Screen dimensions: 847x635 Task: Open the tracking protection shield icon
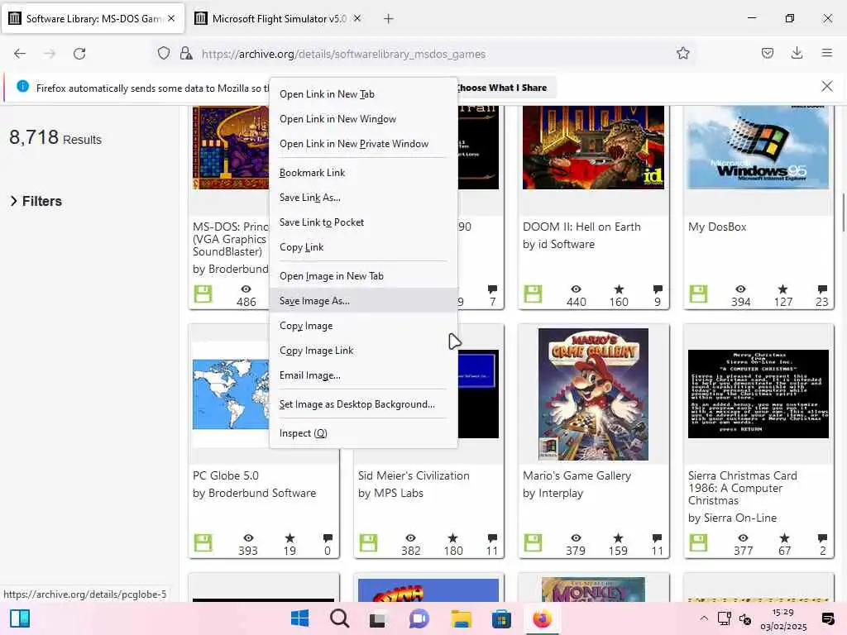pos(164,53)
